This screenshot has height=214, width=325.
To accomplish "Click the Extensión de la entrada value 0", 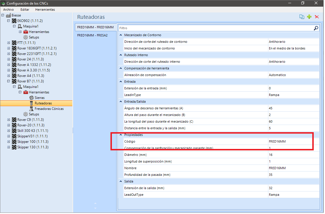I will coord(294,88).
